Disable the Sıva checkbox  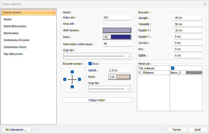[x=90, y=64]
